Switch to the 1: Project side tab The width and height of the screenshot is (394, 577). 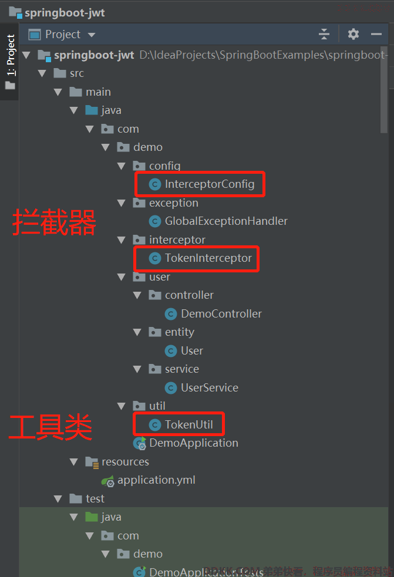click(10, 62)
